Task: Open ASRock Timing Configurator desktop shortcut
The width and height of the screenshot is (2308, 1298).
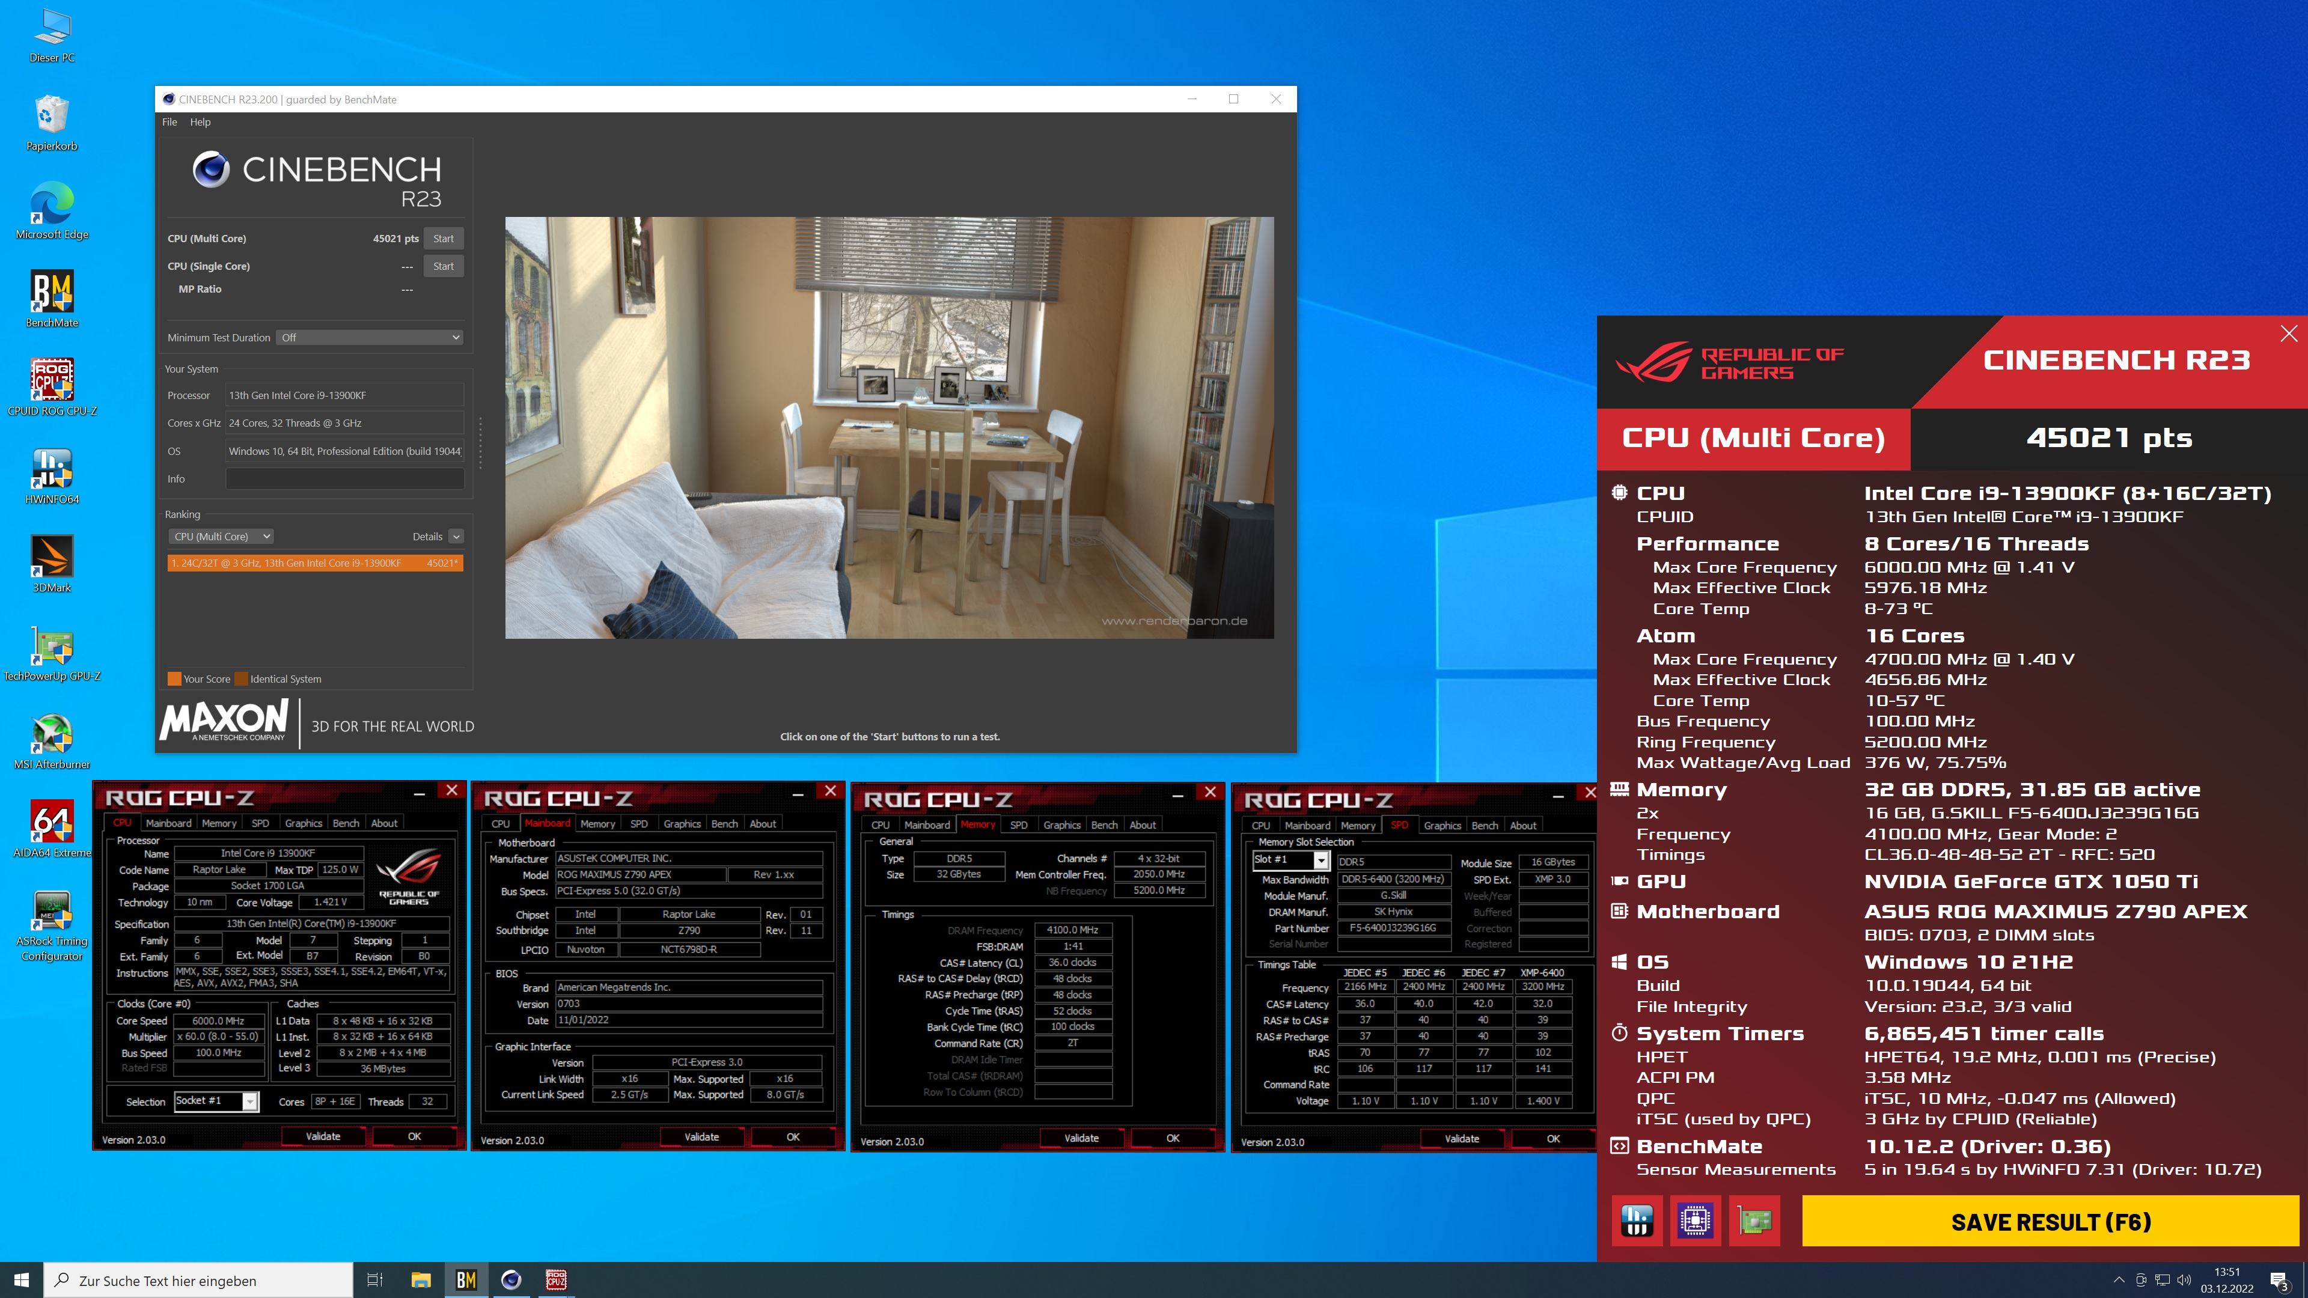Action: (x=52, y=926)
